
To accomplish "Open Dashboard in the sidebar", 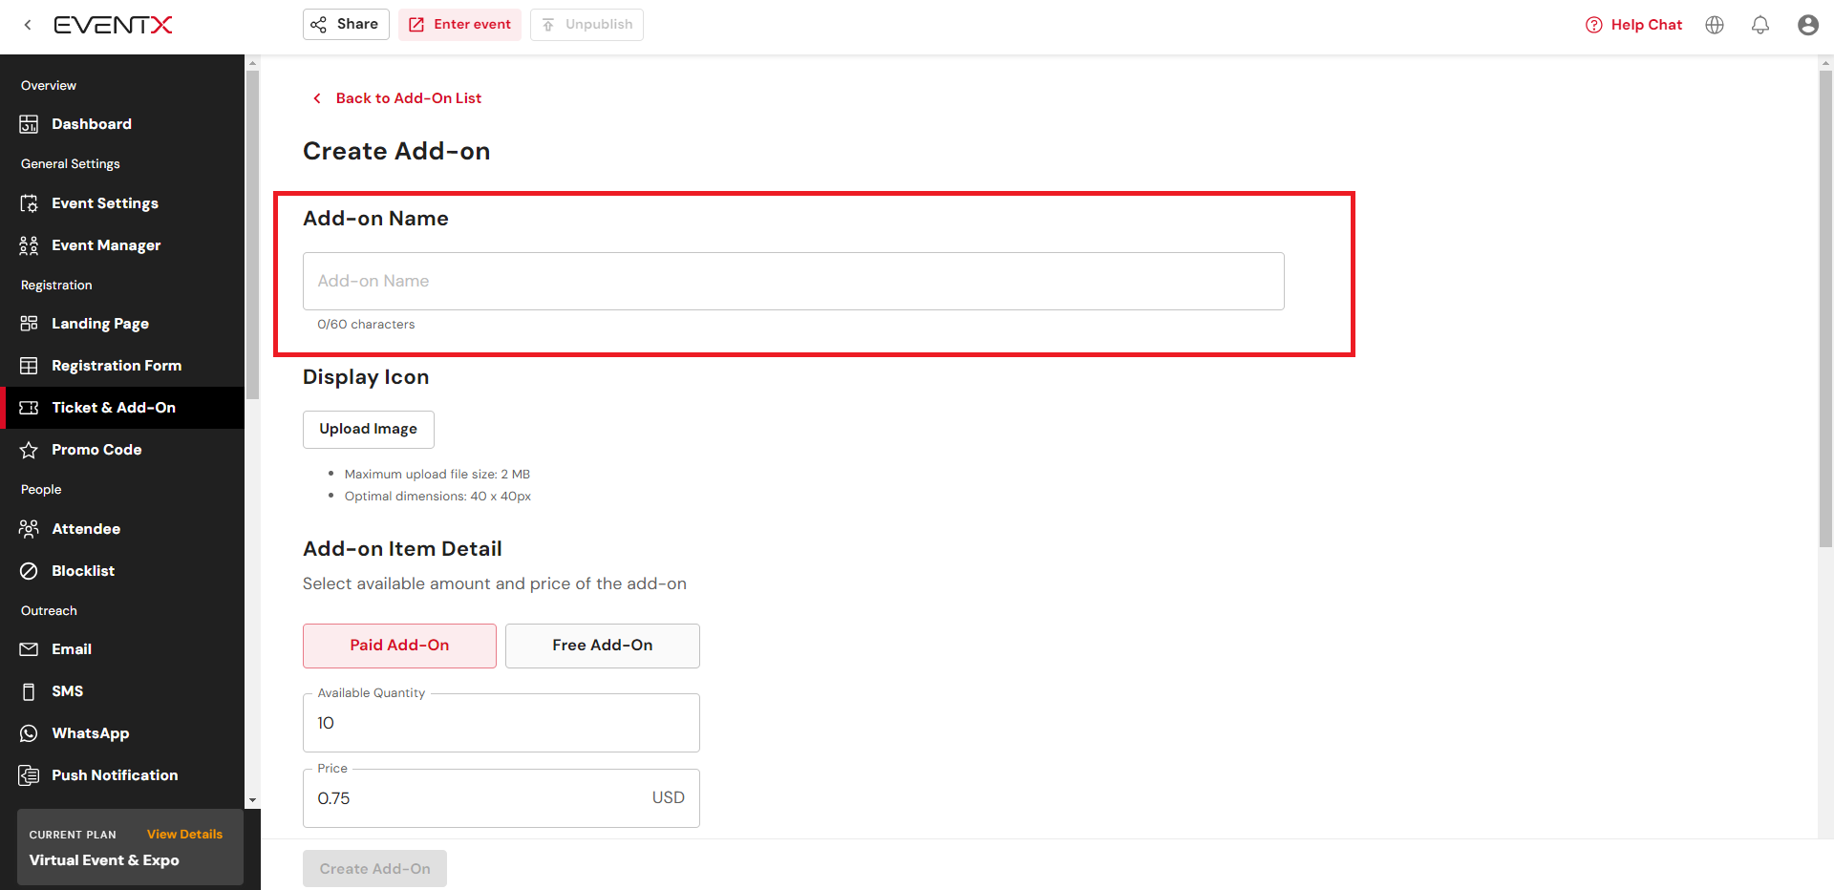I will click(122, 124).
